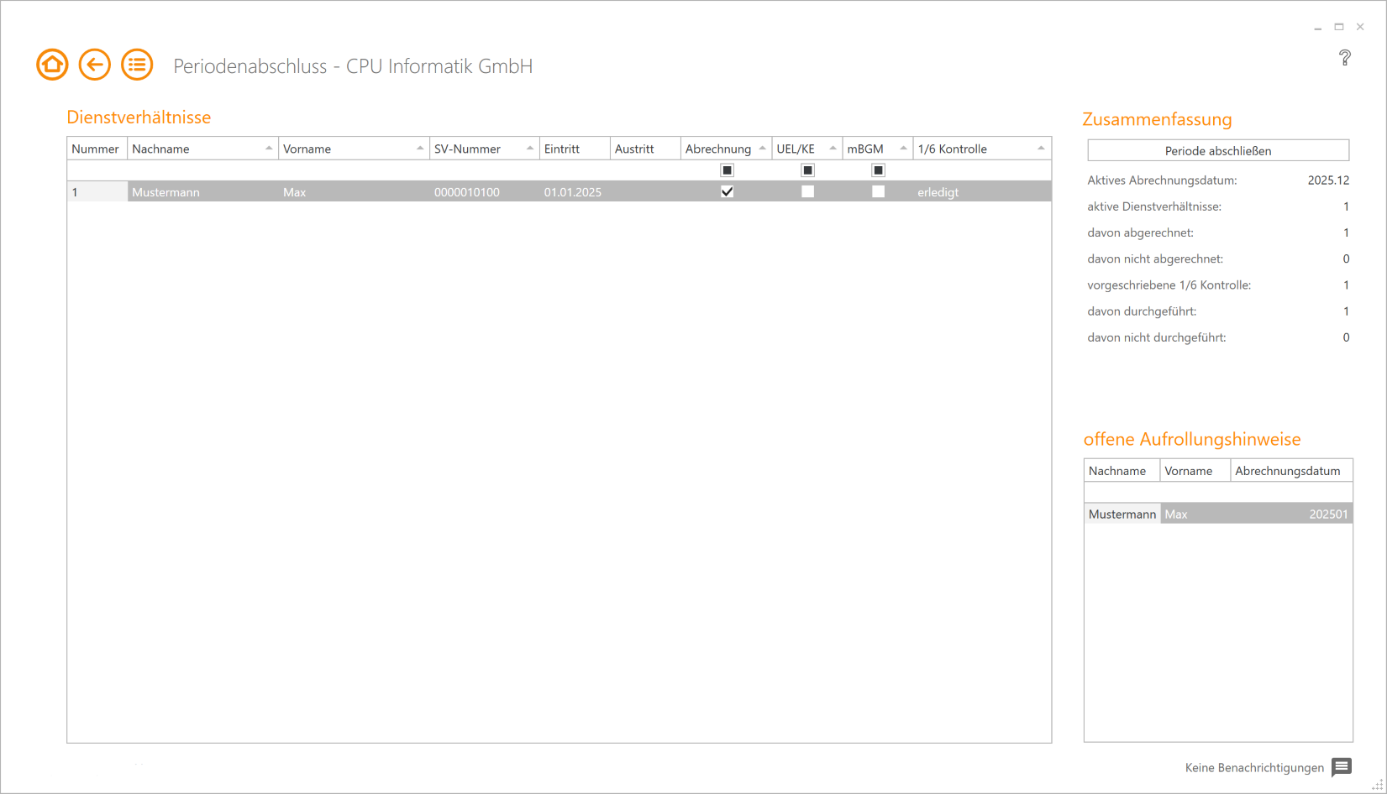Open the list overview icon in header
1387x794 pixels.
[137, 65]
